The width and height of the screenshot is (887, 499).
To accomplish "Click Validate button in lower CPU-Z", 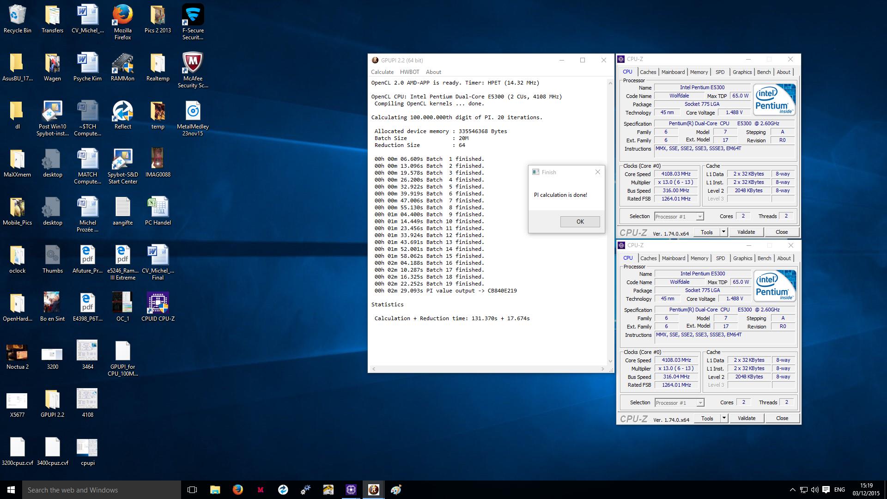I will (x=747, y=418).
